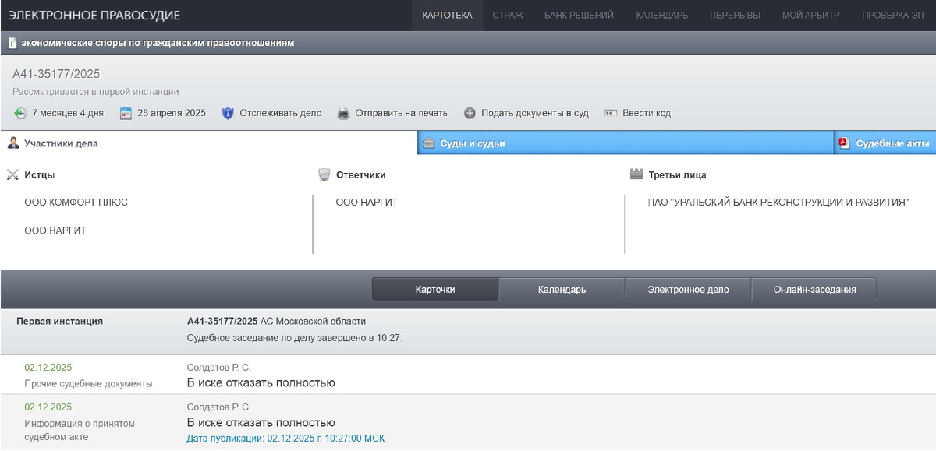Switch to the Судебные акты tab
Screen dimensions: 936x451
[885, 143]
